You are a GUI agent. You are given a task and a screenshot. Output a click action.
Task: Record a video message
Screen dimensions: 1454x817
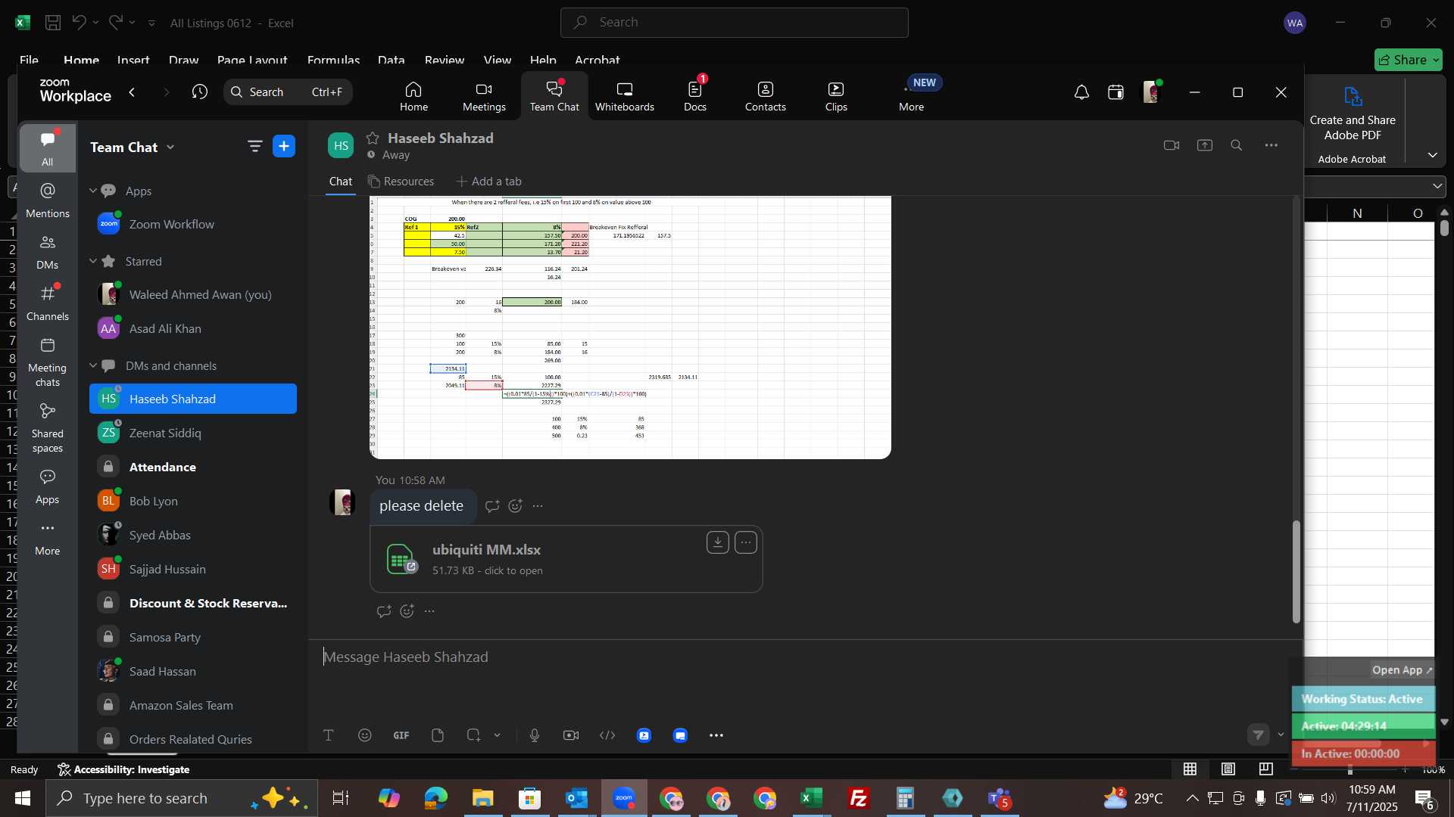[x=570, y=735]
